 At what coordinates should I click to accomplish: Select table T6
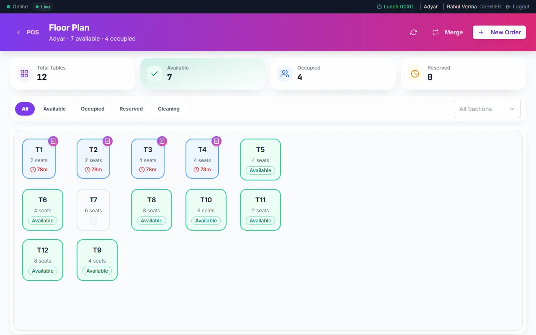pos(43,210)
